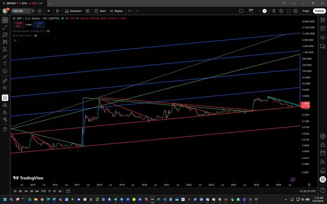327x204 pixels.
Task: Open chart settings hexagon icon
Action: (x=281, y=11)
